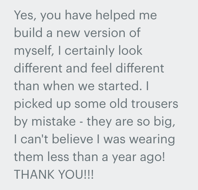Click the "THANK YOU!!!" text
Viewport: 198px width, 190px height.
click(54, 174)
